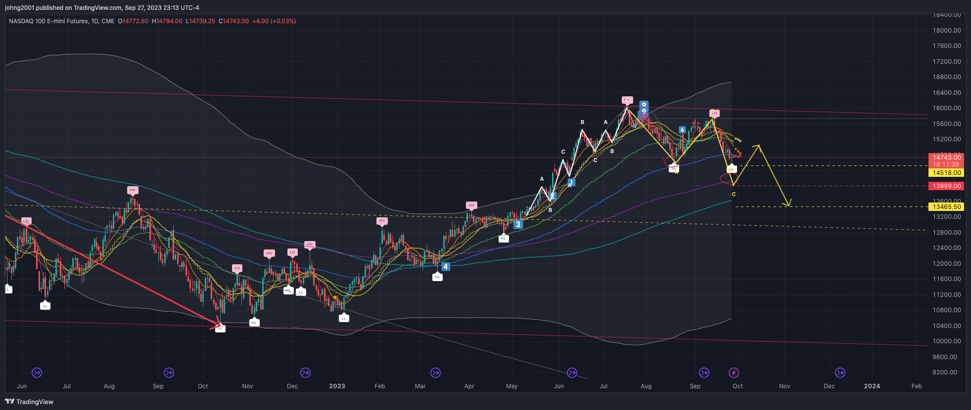Open the event marker icon at September 2023
This screenshot has height=410, width=971.
tap(704, 372)
